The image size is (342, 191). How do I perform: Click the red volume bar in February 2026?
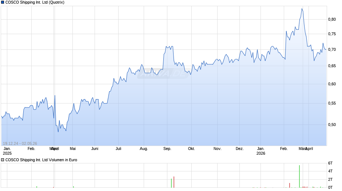coord(290,185)
